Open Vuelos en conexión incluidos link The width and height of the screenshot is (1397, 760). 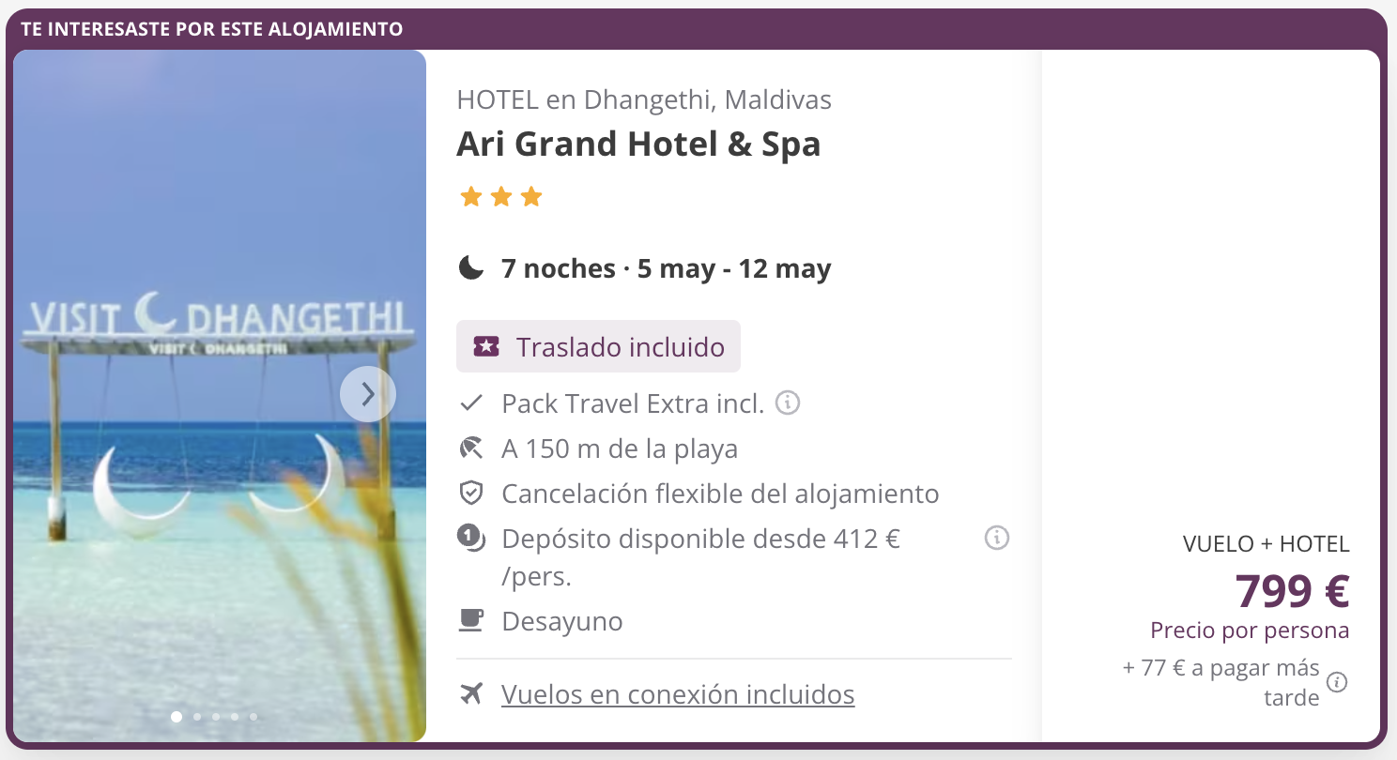(678, 694)
